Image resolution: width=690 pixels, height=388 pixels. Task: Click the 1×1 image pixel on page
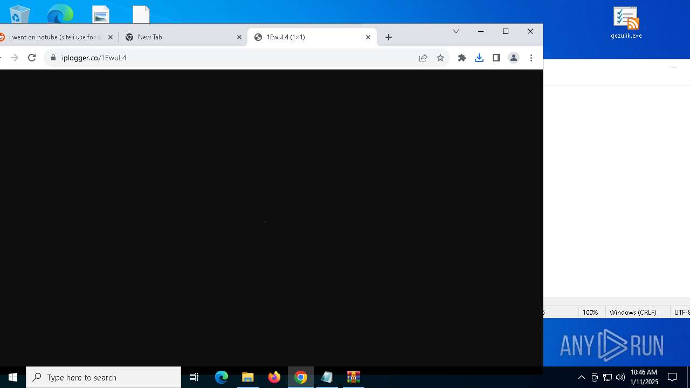[264, 222]
